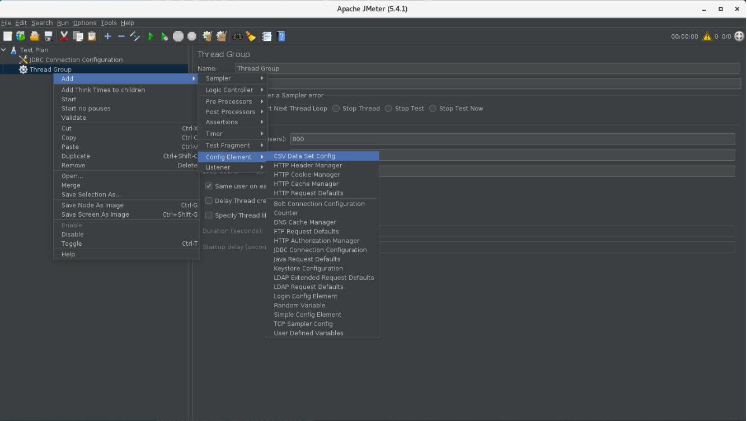Expand the Add submenu
This screenshot has height=421, width=747.
126,79
